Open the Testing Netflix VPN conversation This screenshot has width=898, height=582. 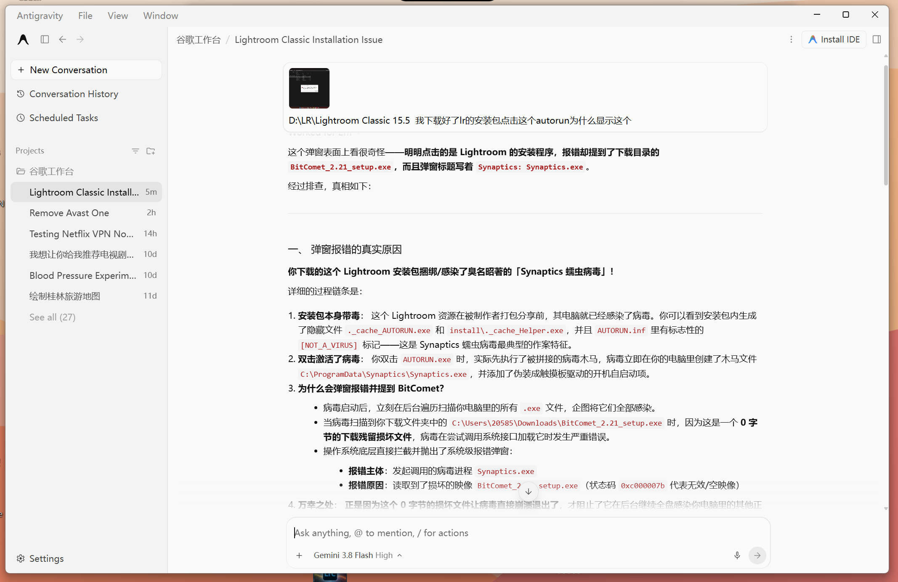(x=86, y=234)
